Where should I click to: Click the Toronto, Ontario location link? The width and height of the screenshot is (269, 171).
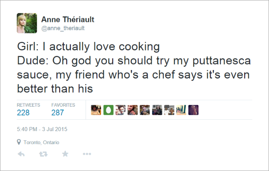coord(41,142)
